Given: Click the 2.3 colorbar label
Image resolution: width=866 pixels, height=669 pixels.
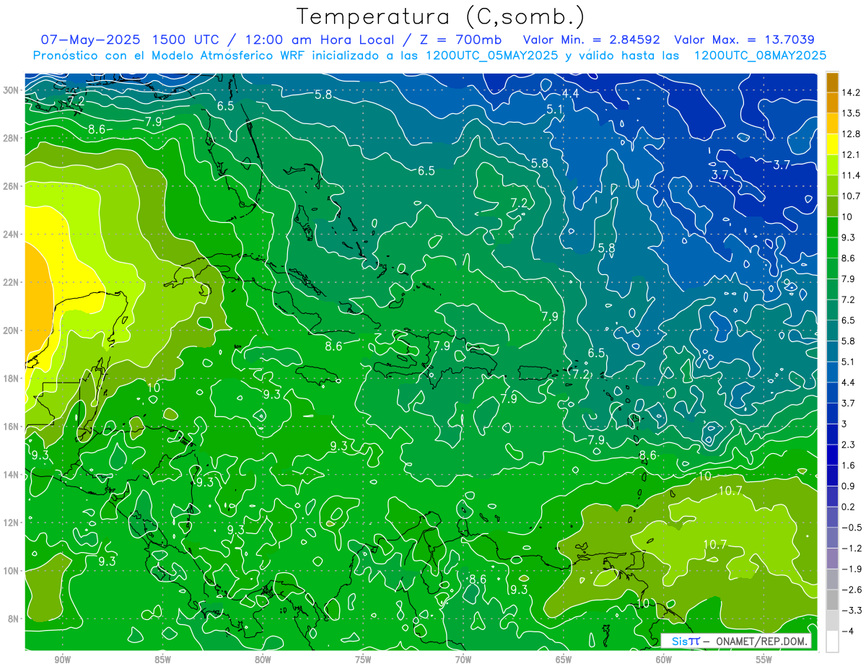Looking at the screenshot, I should pyautogui.click(x=849, y=445).
